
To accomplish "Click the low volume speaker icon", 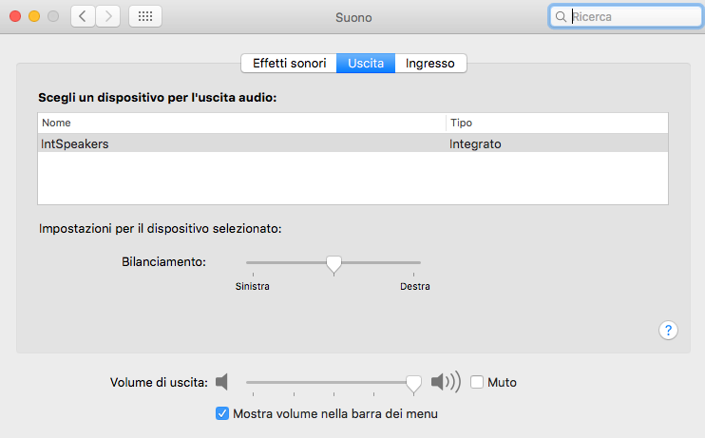I will pos(221,382).
